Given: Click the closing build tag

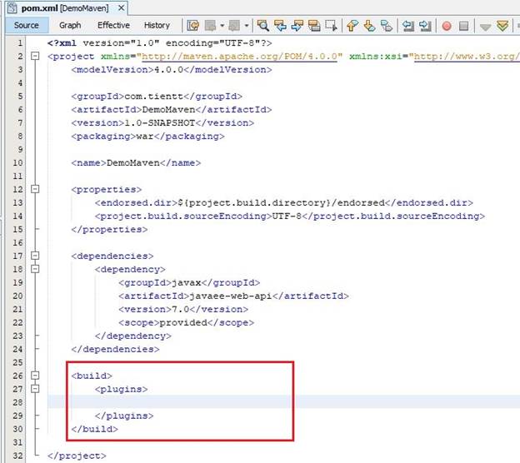Looking at the screenshot, I should (x=94, y=429).
